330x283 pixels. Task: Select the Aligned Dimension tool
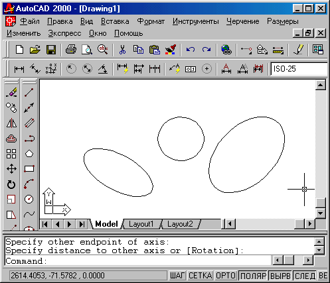pyautogui.click(x=35, y=69)
